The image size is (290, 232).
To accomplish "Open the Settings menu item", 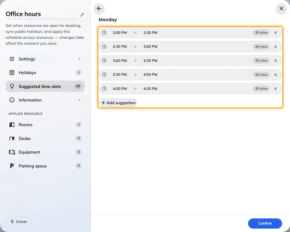I will point(45,59).
